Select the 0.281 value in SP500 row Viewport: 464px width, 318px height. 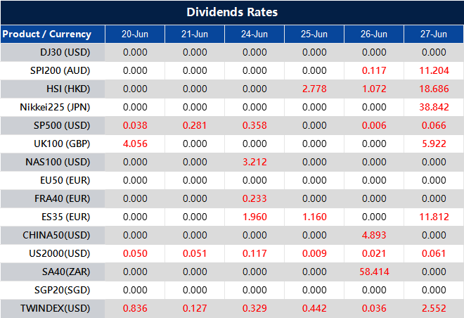coord(195,125)
